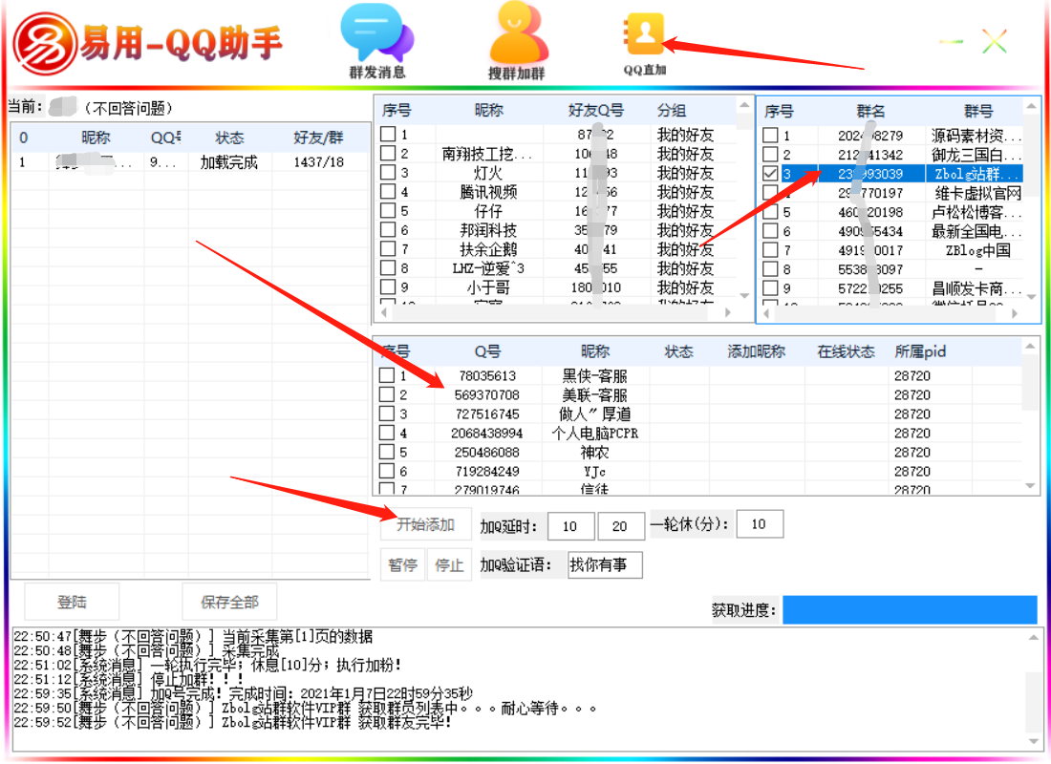Click the 开始添加 button
This screenshot has width=1051, height=764.
pos(425,524)
